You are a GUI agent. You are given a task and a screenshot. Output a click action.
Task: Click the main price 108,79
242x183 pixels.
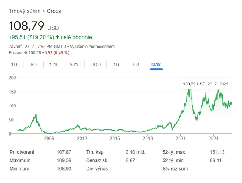[26, 26]
